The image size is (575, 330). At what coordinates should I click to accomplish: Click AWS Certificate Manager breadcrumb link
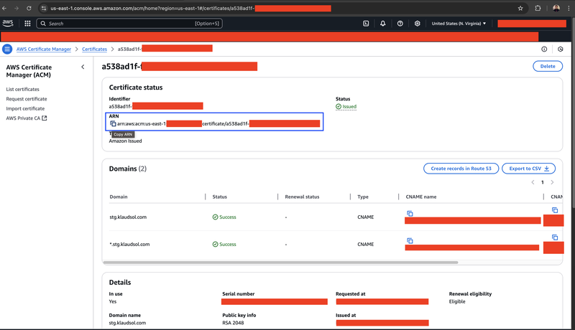click(x=44, y=49)
